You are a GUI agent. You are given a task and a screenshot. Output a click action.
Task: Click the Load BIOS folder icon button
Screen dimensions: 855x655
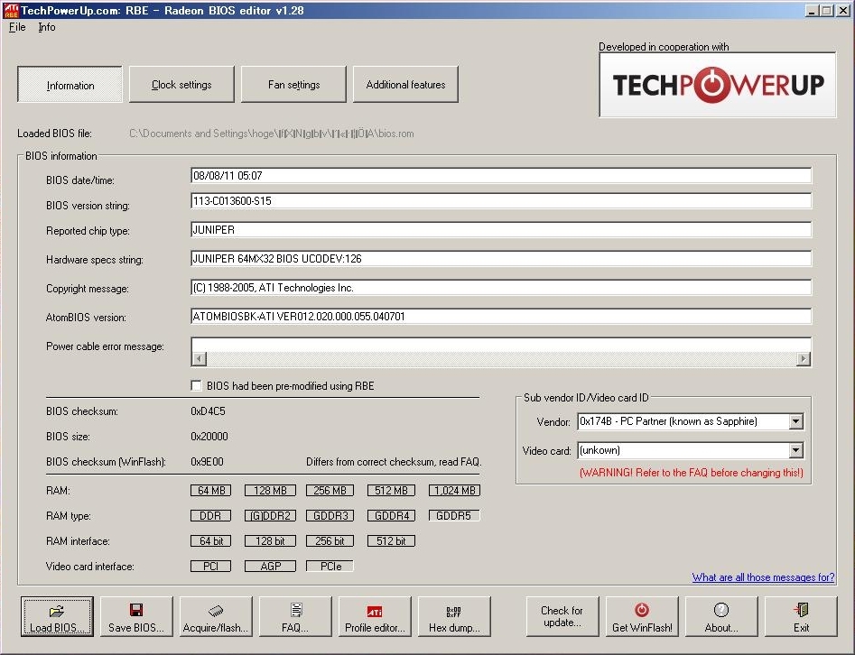[x=57, y=616]
